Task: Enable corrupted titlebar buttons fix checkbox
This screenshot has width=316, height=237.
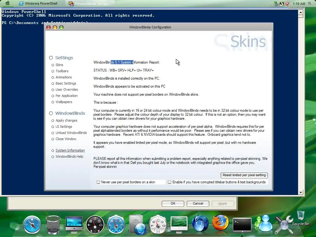Action: click(170, 182)
